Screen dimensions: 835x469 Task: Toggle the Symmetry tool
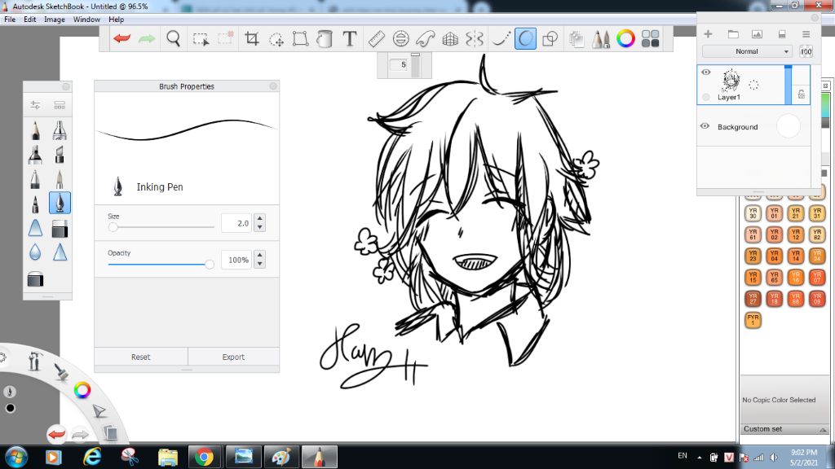tap(475, 39)
